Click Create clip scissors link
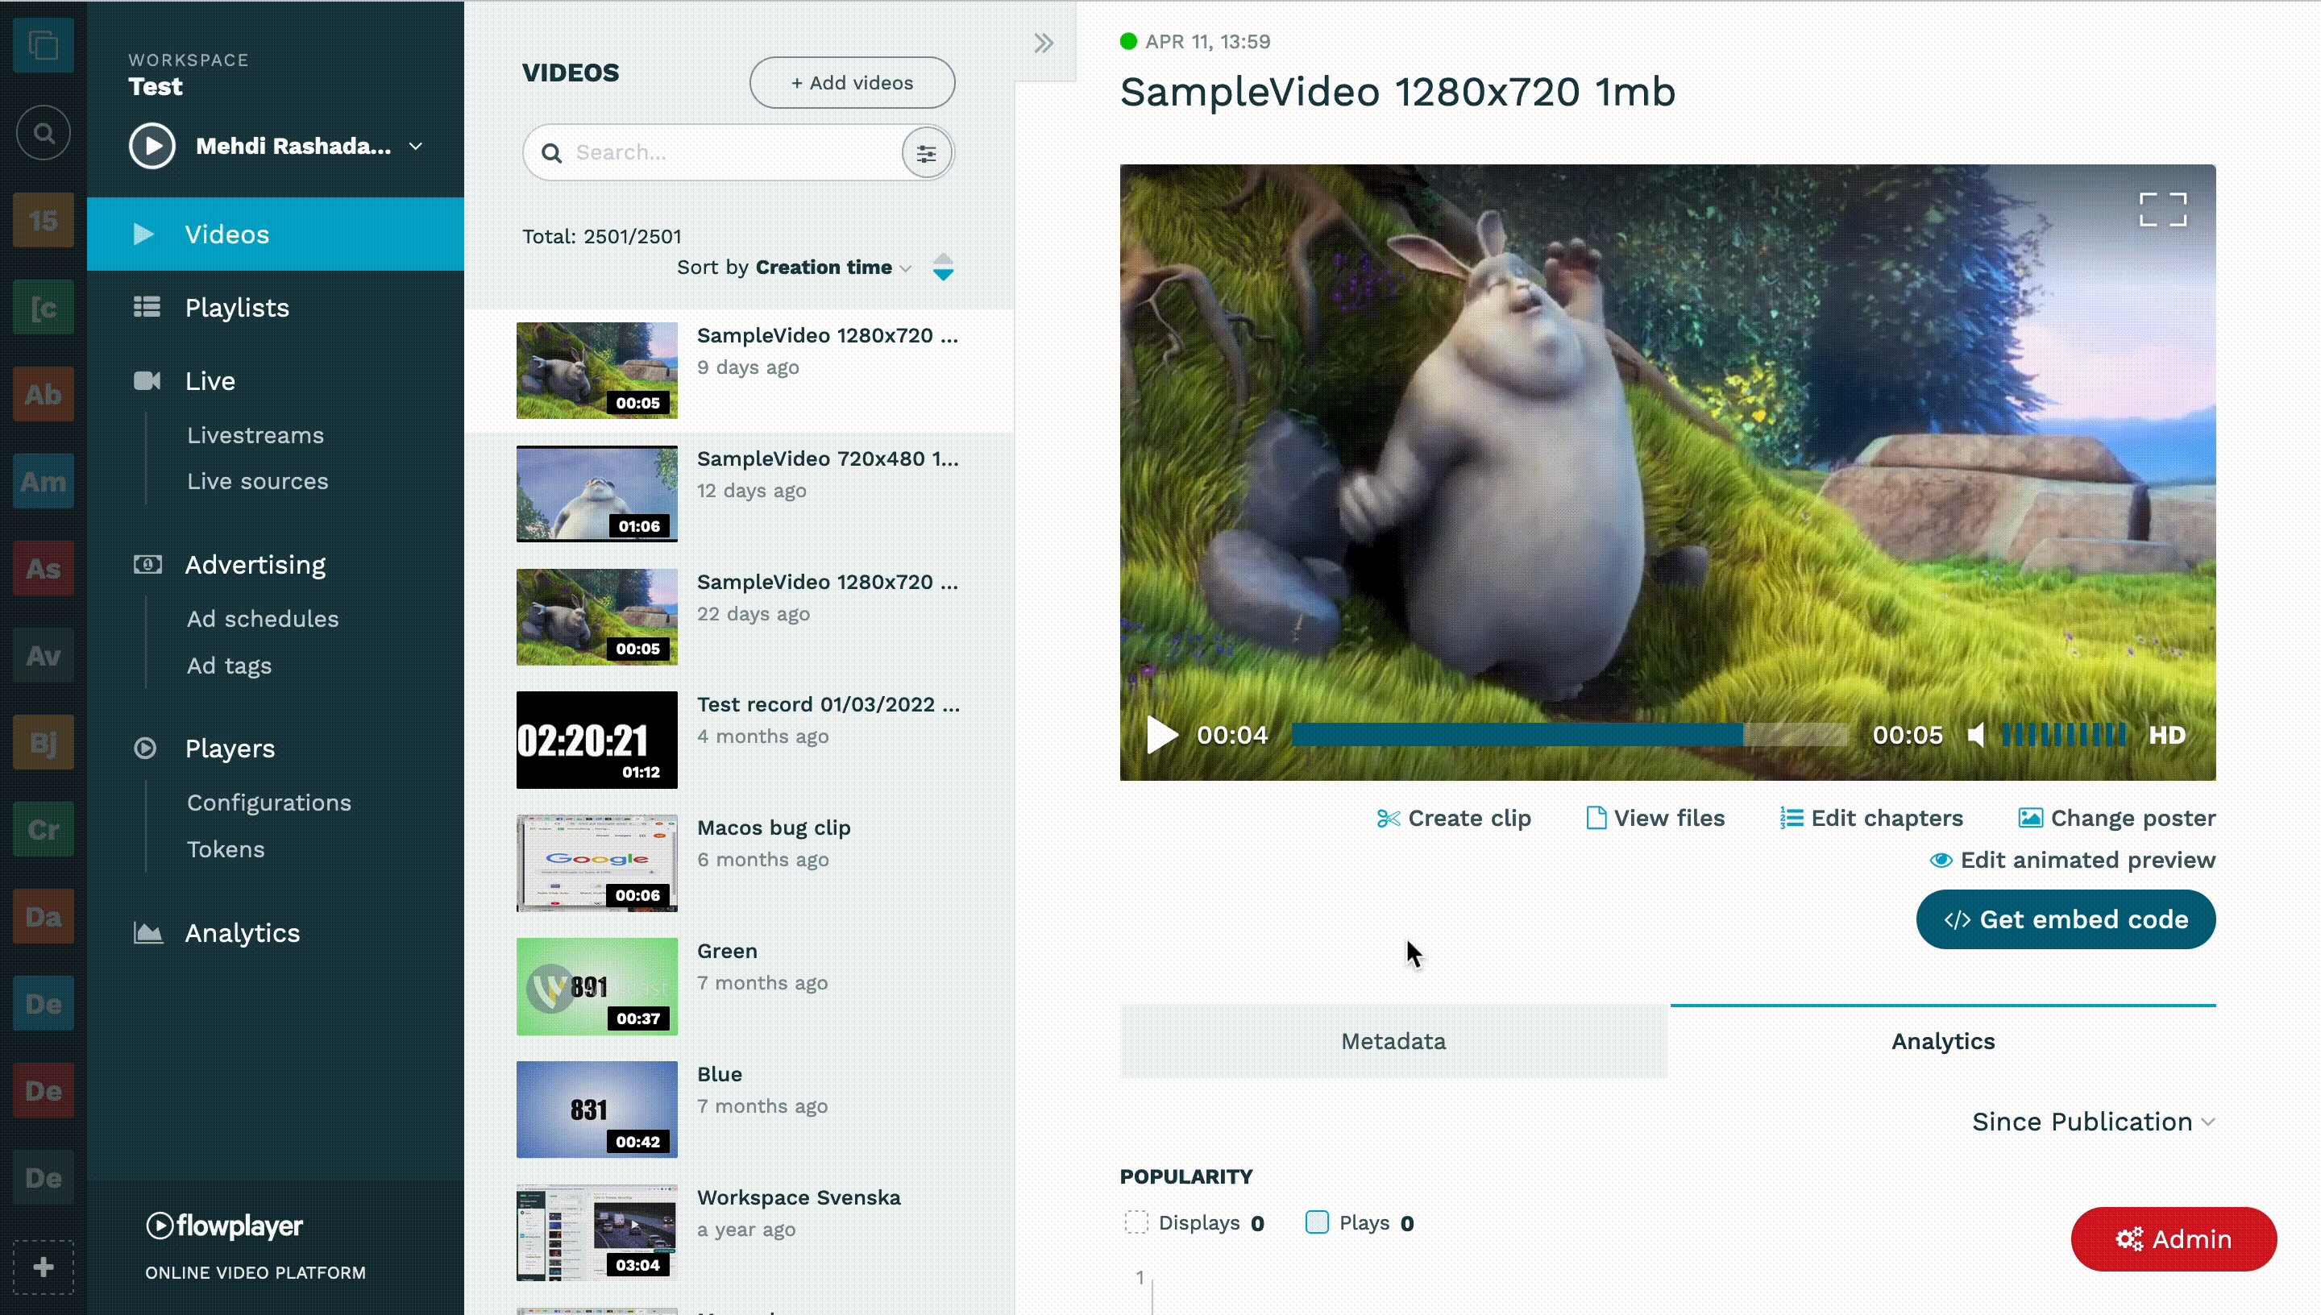 [x=1453, y=819]
